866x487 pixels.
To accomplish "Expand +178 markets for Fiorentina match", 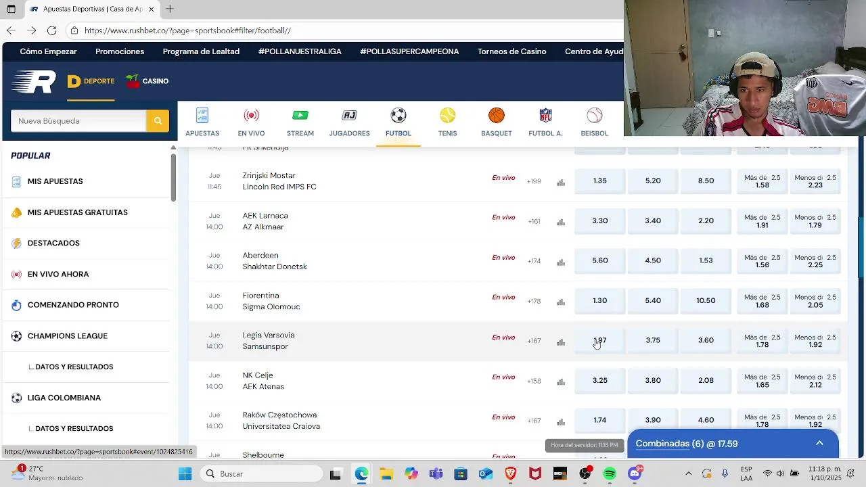I will click(534, 301).
